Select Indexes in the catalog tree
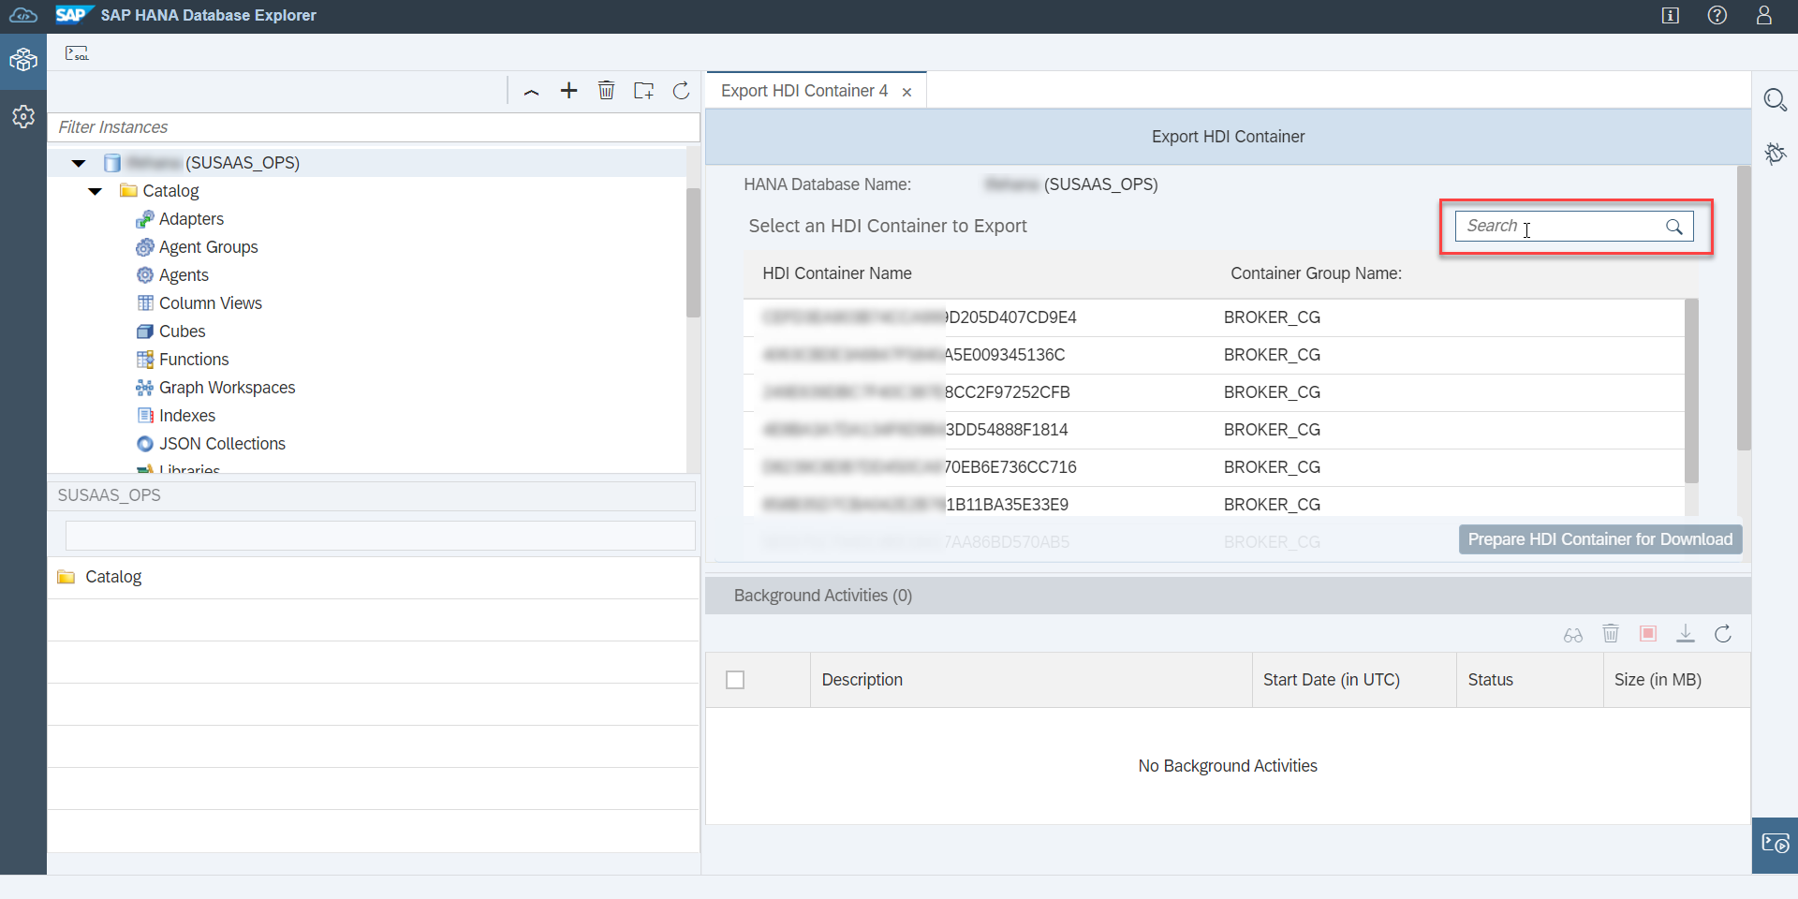 click(x=186, y=416)
